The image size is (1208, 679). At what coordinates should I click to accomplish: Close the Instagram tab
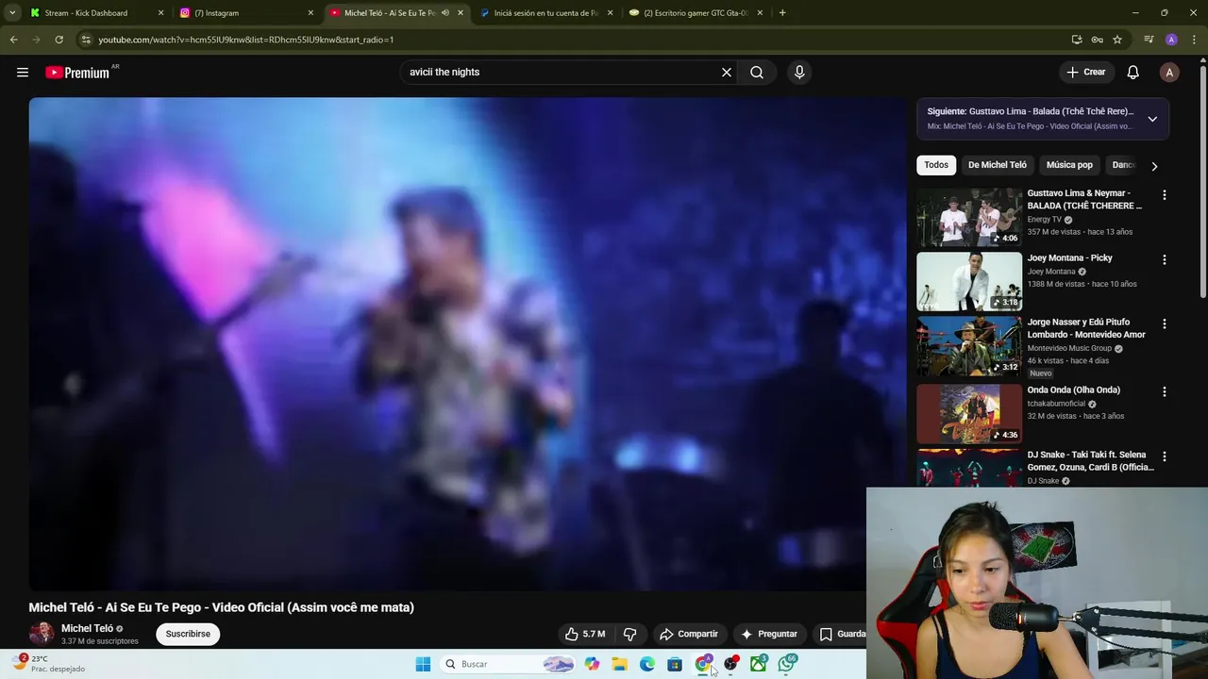click(x=310, y=13)
